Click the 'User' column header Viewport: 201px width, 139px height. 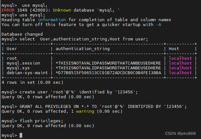(x=12, y=49)
